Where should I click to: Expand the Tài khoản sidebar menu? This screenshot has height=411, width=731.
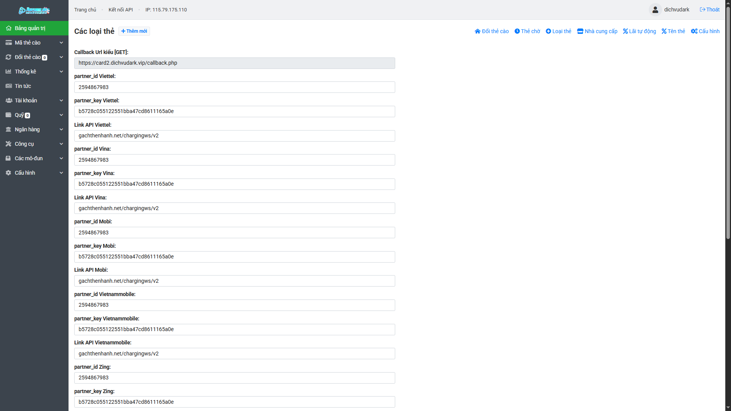click(x=61, y=100)
